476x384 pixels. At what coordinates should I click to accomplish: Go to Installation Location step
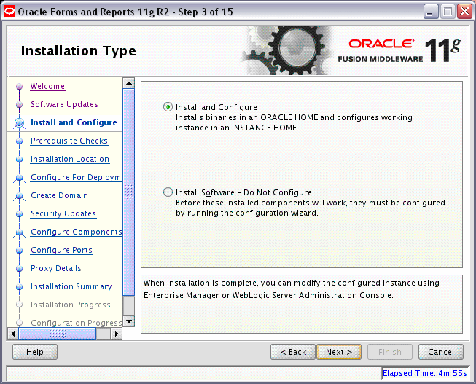coord(70,159)
